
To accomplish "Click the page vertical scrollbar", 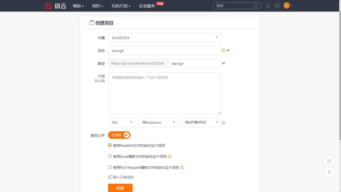I will tap(340, 75).
